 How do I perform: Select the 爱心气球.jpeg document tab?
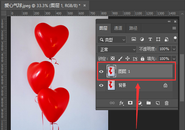(45, 5)
